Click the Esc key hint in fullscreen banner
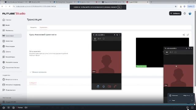 coord(119,7)
